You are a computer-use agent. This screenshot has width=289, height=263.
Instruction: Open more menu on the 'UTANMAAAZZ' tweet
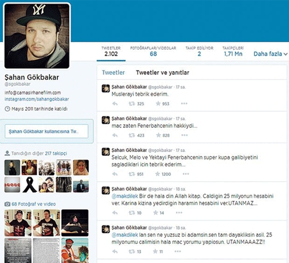click(178, 251)
